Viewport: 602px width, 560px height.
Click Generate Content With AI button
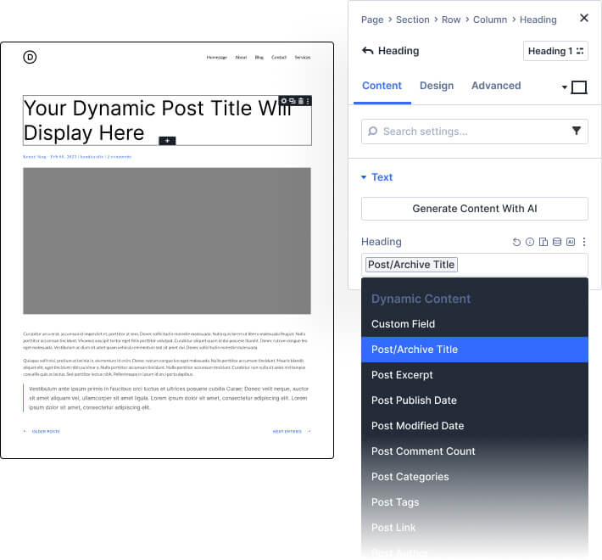[x=475, y=209]
